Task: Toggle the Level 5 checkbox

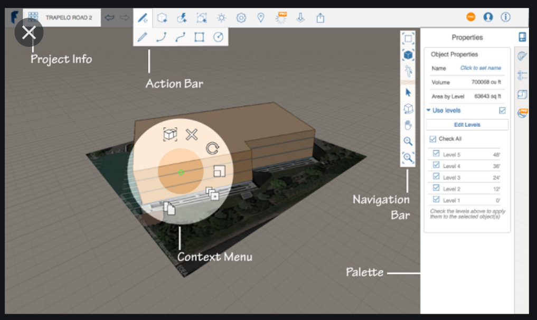Action: (436, 154)
